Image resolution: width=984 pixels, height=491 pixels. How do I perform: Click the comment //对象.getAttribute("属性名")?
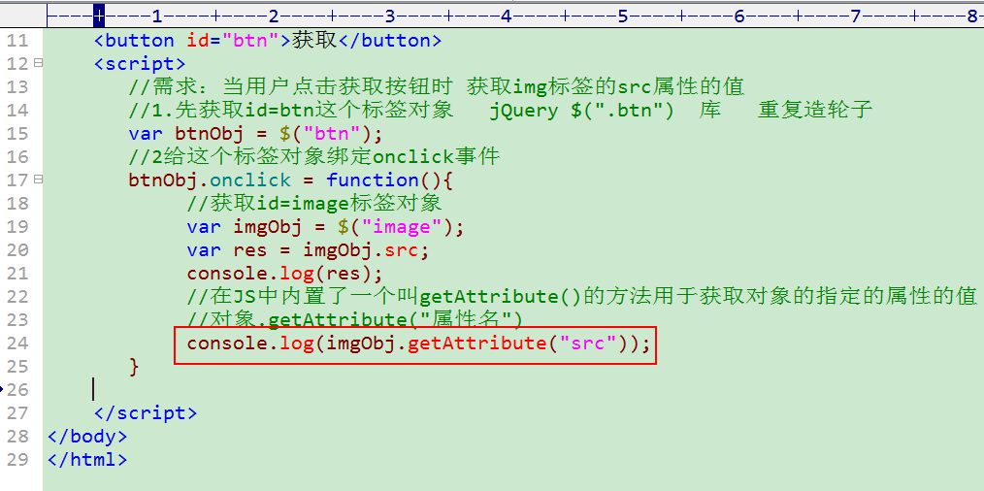pyautogui.click(x=354, y=320)
